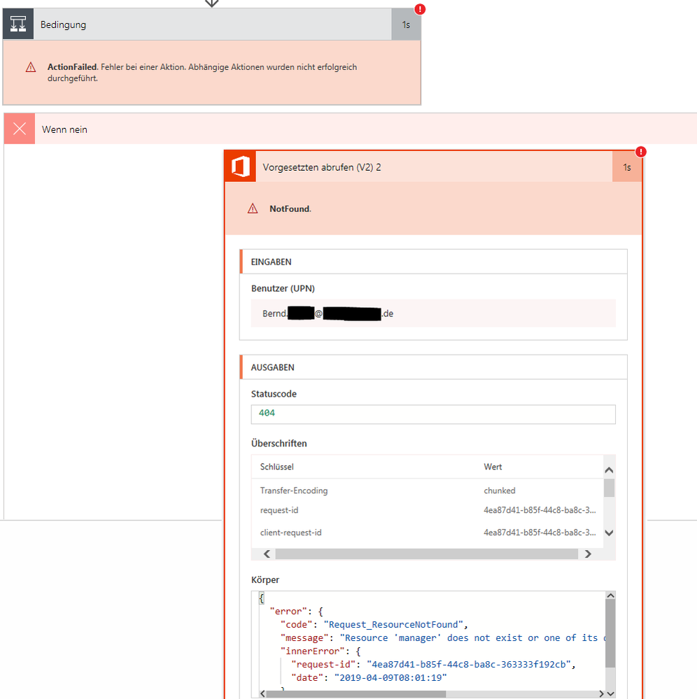Screen dimensions: 697x699
Task: Click down arrow of the headers table scrollbar
Action: pyautogui.click(x=609, y=532)
